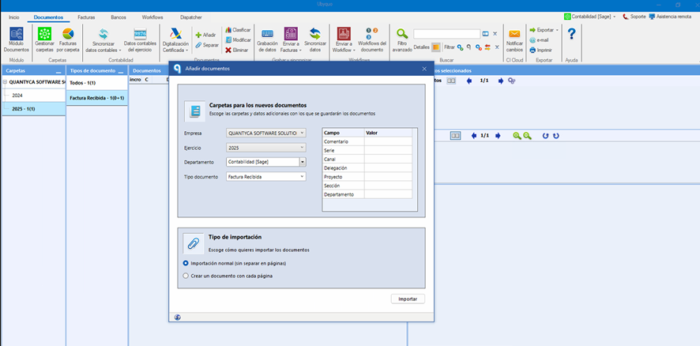Screen dimensions: 700x346
Task: Switch to the Facturas tab
Action: pyautogui.click(x=86, y=17)
